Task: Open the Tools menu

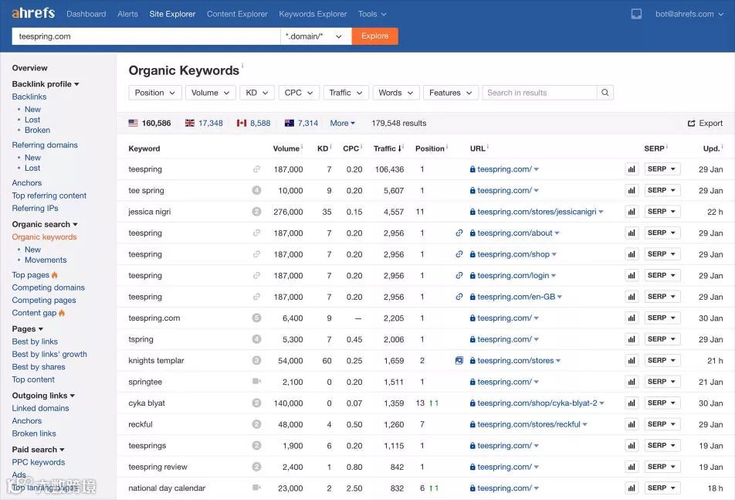Action: point(372,14)
